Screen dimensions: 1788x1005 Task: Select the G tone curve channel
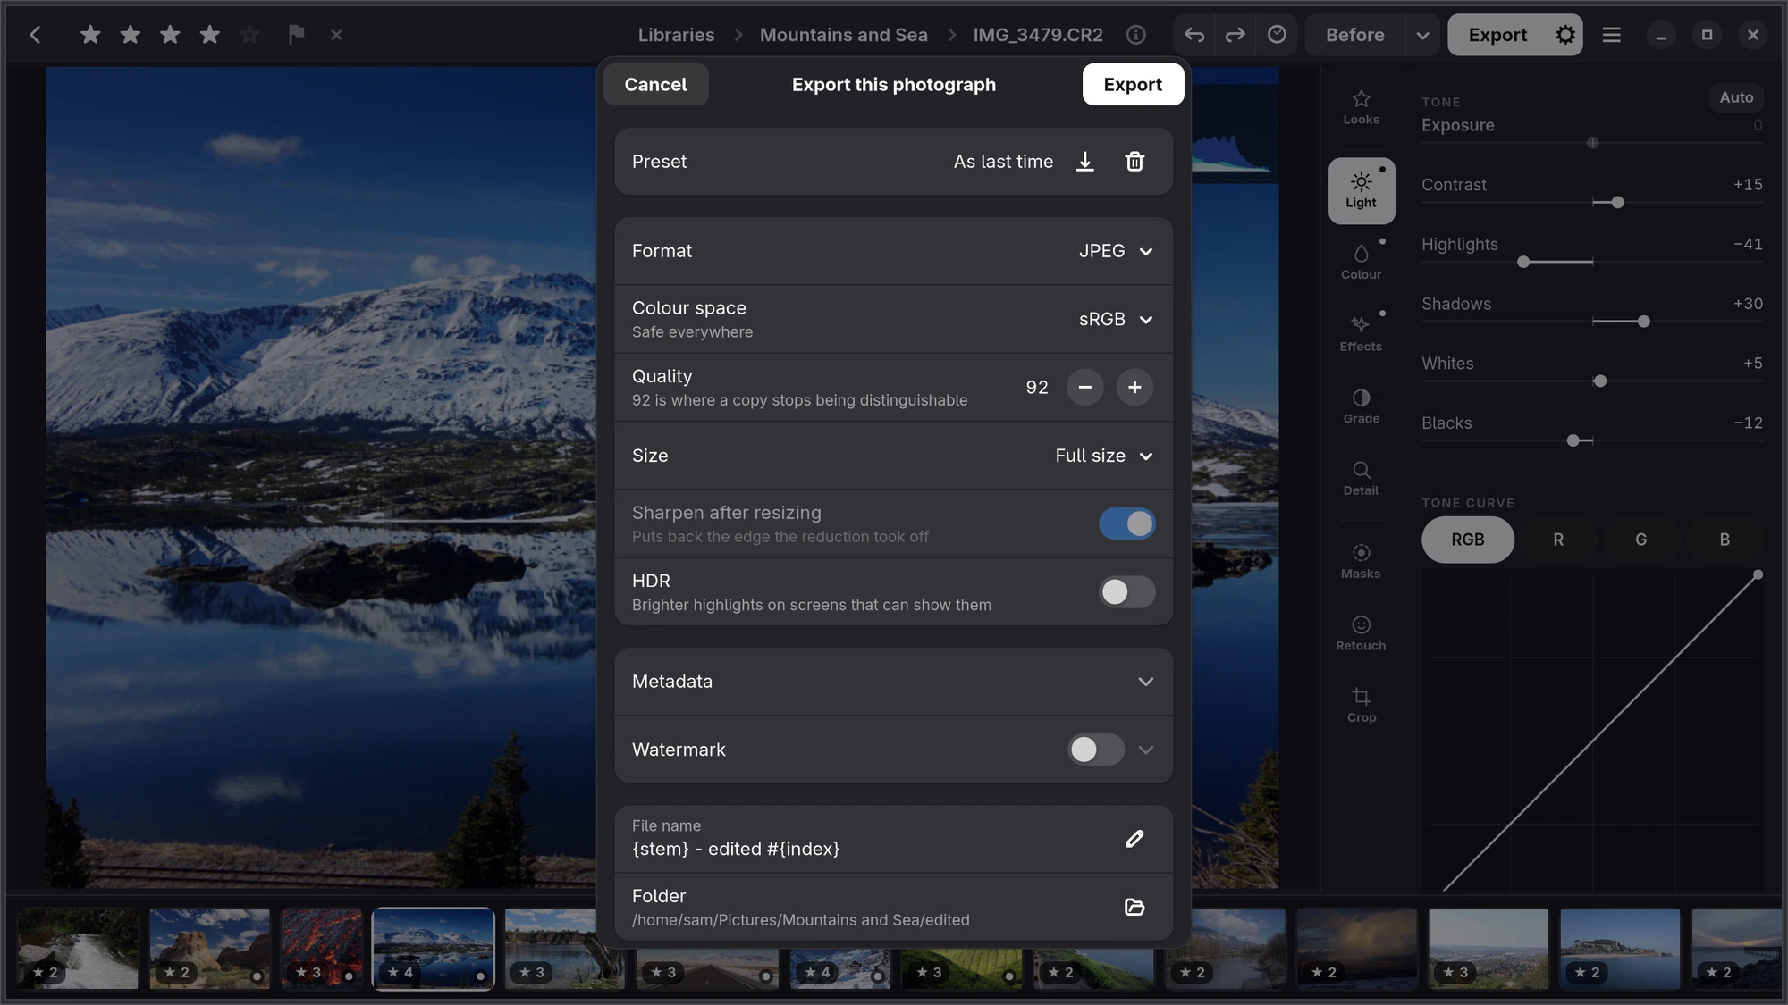click(x=1640, y=540)
